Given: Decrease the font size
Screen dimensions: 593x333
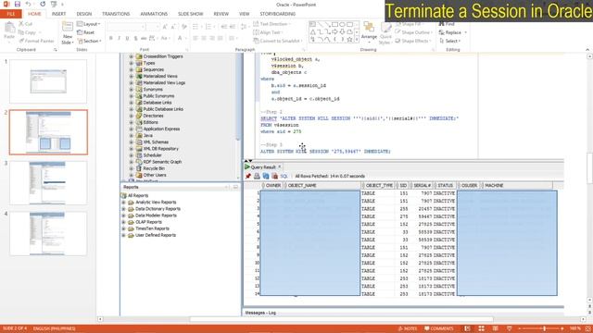Looking at the screenshot, I should [x=174, y=27].
